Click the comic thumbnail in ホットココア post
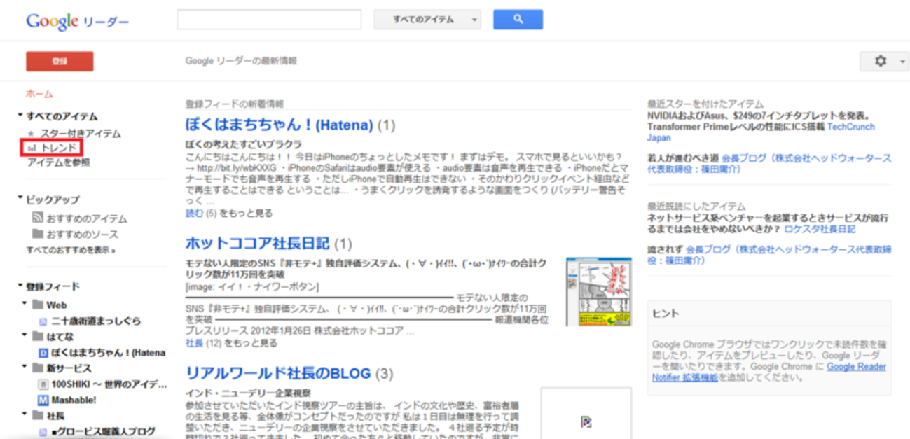Screen dimensions: 910x439 tap(598, 291)
